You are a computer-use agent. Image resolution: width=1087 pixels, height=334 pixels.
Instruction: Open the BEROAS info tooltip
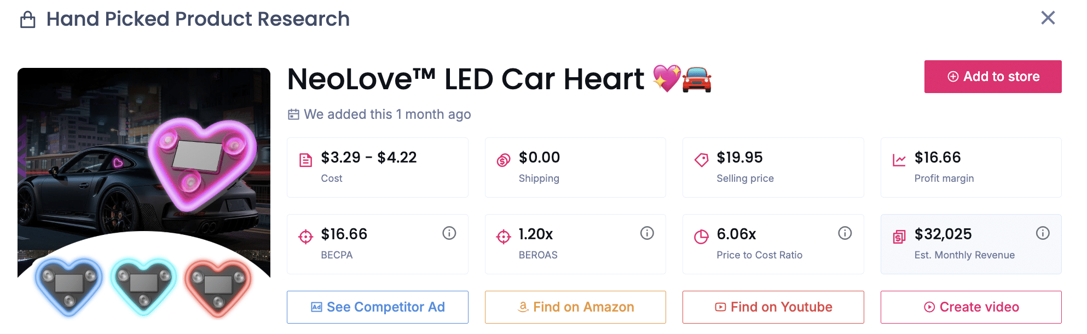coord(647,233)
